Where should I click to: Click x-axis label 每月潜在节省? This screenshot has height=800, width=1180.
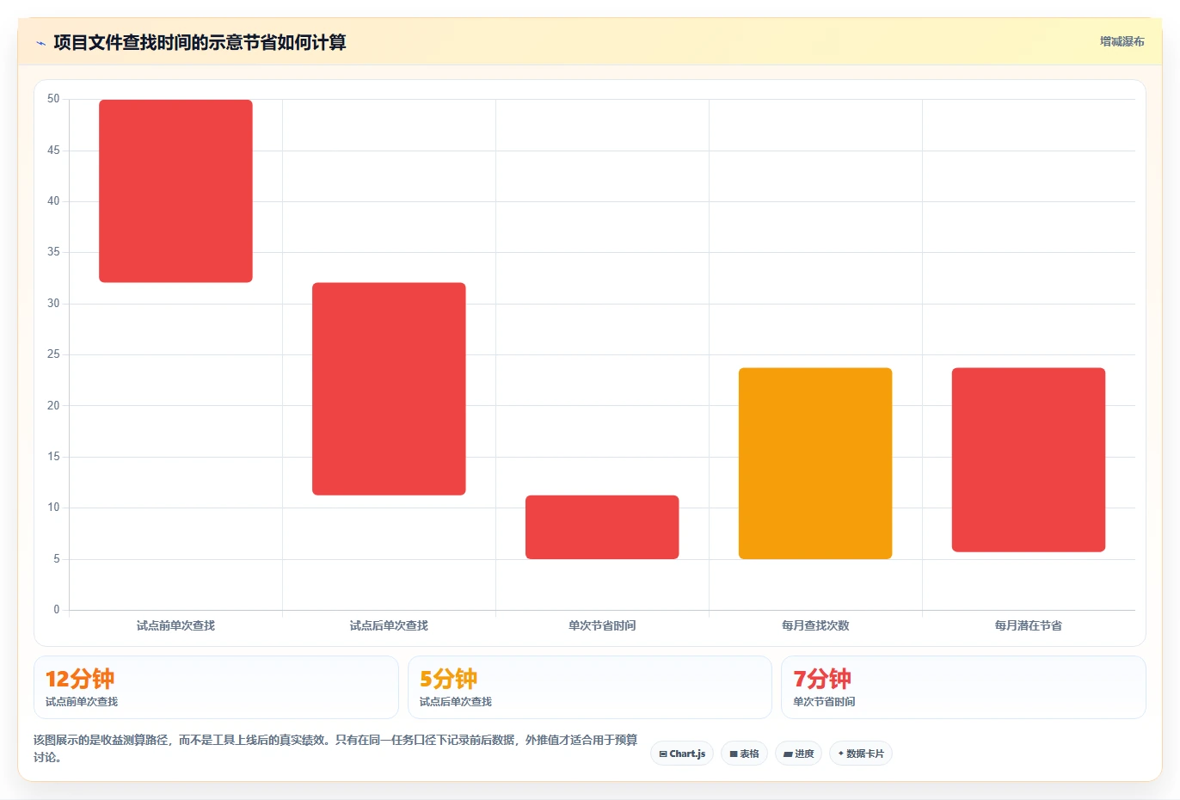[1029, 625]
